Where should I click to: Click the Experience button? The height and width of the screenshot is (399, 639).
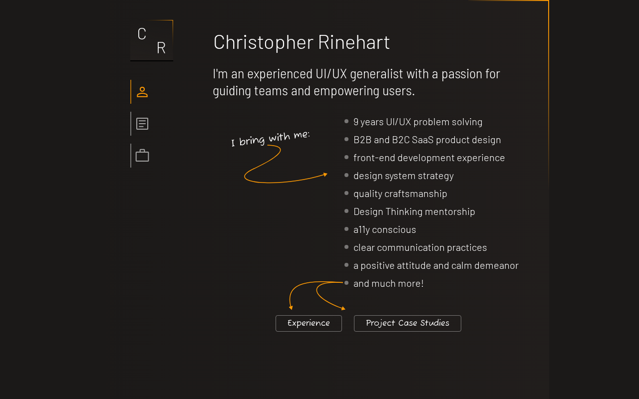tap(309, 323)
